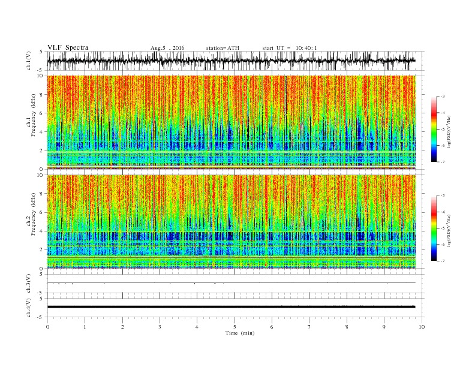Image resolution: width=475 pixels, height=367 pixels.
Task: Click the "Time (min)" axis label
Action: pos(240,333)
